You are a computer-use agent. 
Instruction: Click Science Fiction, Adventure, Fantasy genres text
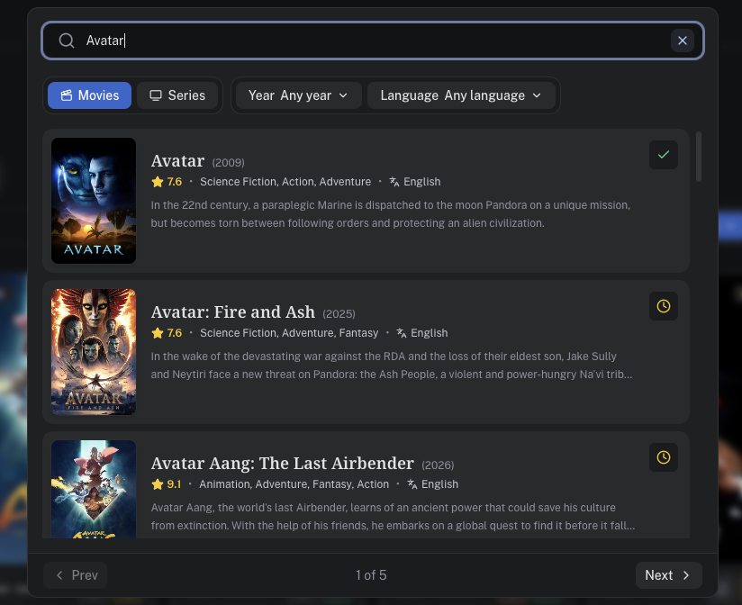point(289,333)
